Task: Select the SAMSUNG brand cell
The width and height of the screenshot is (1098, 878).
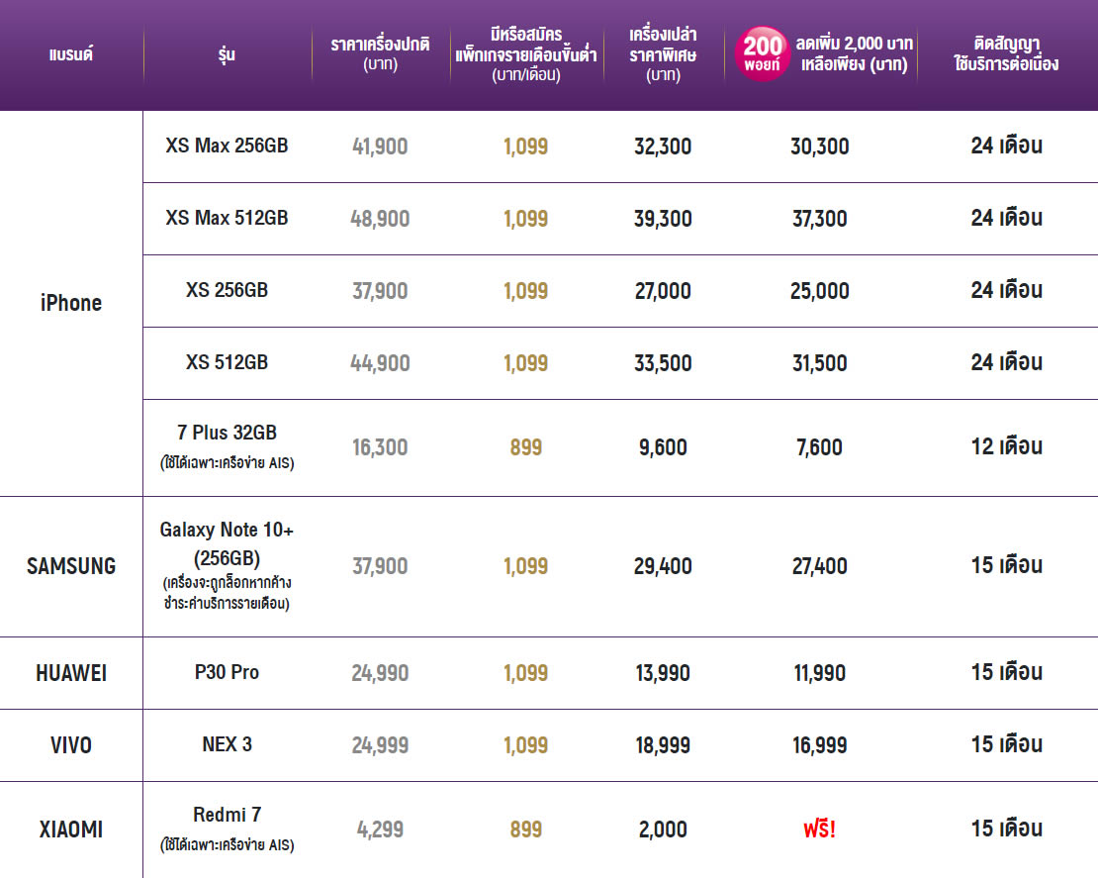Action: 71,566
